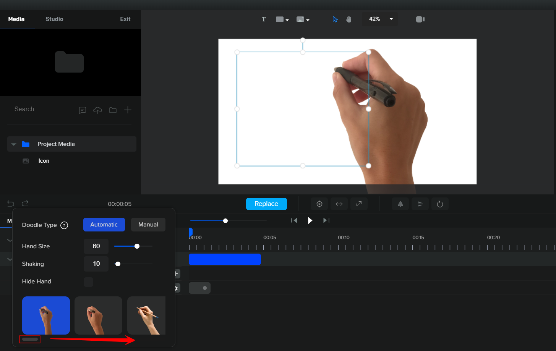Click the gray clip with dot on timeline
The height and width of the screenshot is (351, 556).
click(x=200, y=288)
